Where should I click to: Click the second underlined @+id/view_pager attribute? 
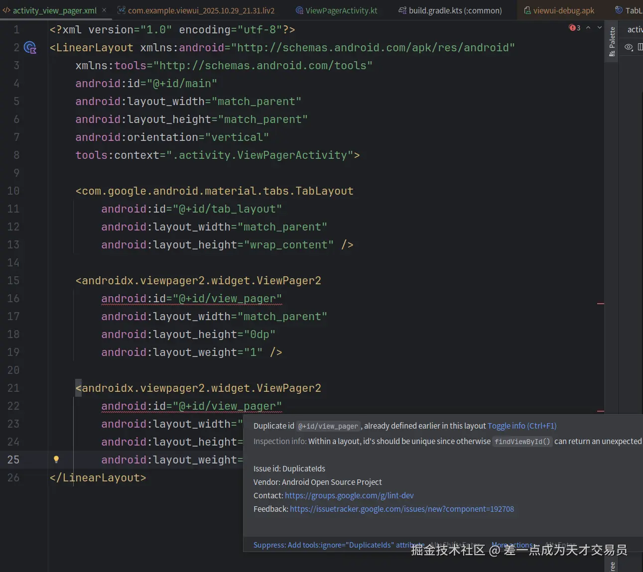[192, 406]
